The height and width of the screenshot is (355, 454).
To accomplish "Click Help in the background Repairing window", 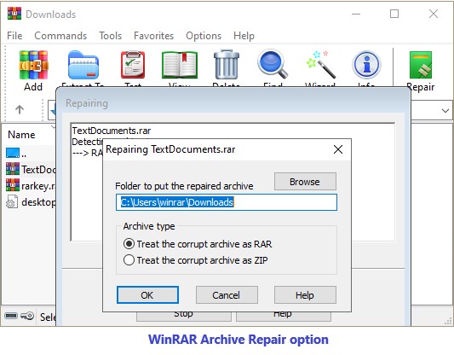I will [x=283, y=317].
